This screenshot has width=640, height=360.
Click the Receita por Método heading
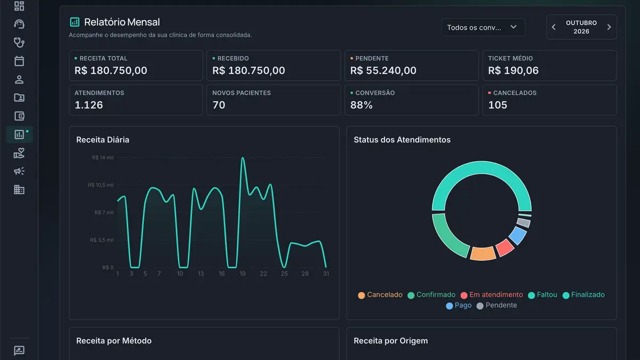click(114, 341)
